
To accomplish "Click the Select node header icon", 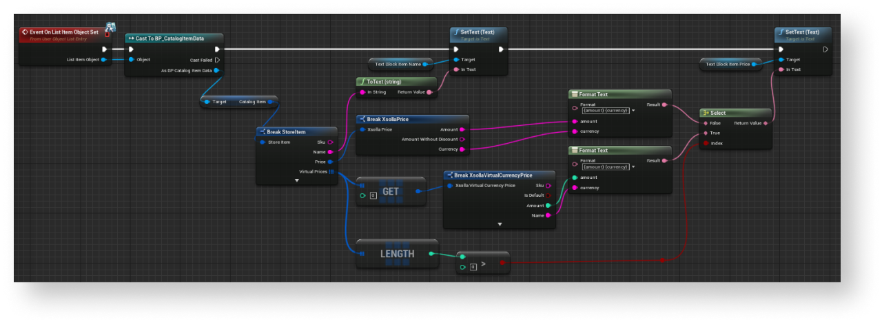I will pos(705,113).
